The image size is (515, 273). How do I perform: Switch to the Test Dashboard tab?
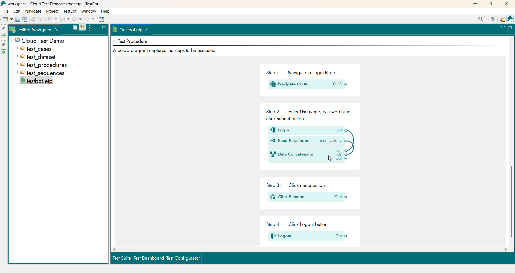(x=149, y=258)
